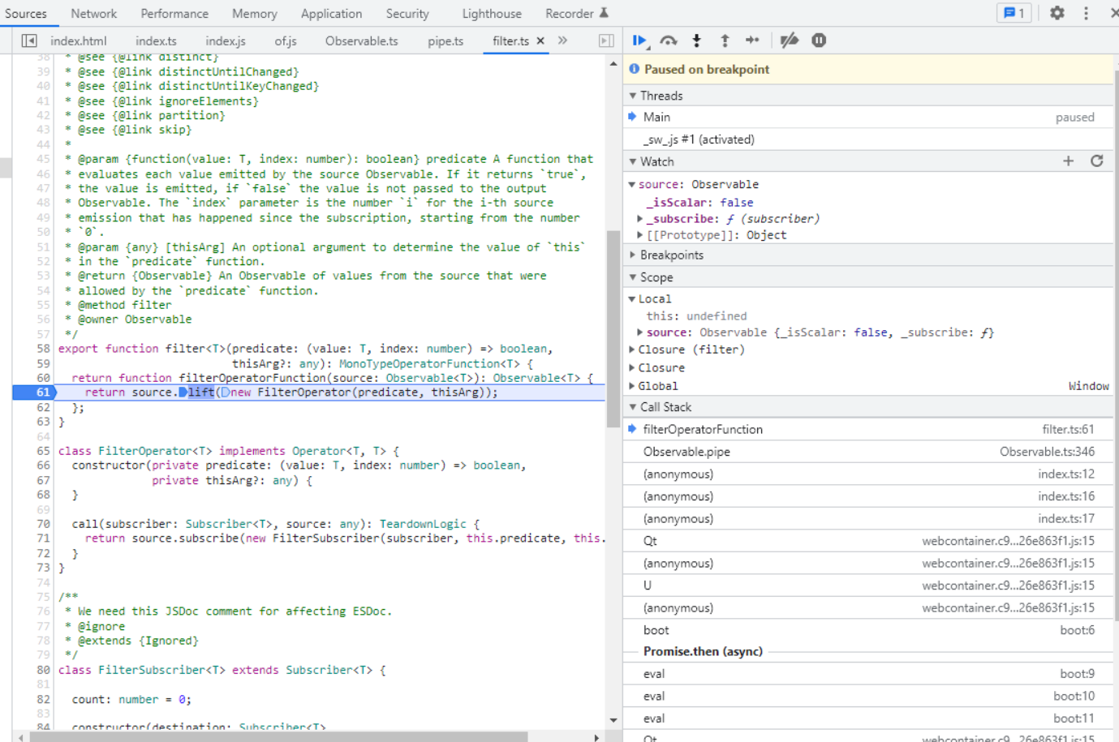1119x742 pixels.
Task: Open console messages issue counter
Action: click(x=1014, y=13)
